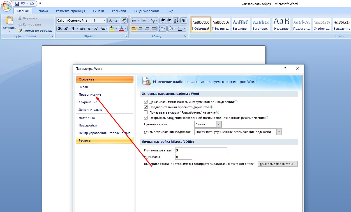Image resolution: width=351 pixels, height=212 pixels.
Task: Open the change case Аа dropdown
Action: tap(104, 29)
